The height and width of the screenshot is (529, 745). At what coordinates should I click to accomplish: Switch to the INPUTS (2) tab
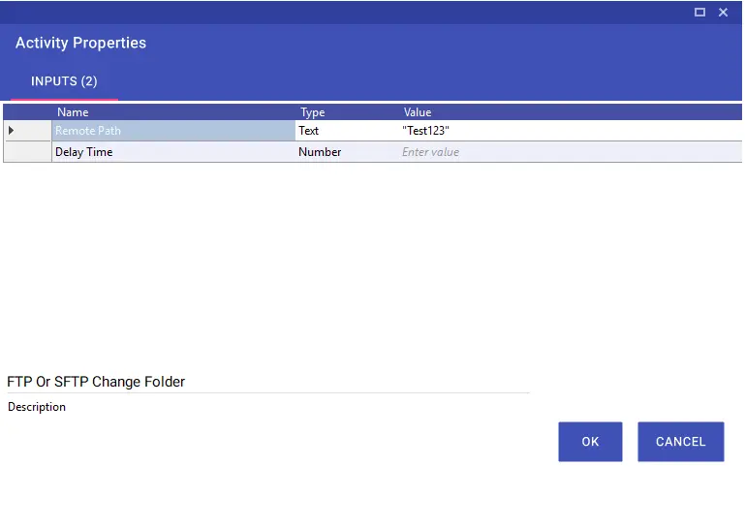click(64, 81)
